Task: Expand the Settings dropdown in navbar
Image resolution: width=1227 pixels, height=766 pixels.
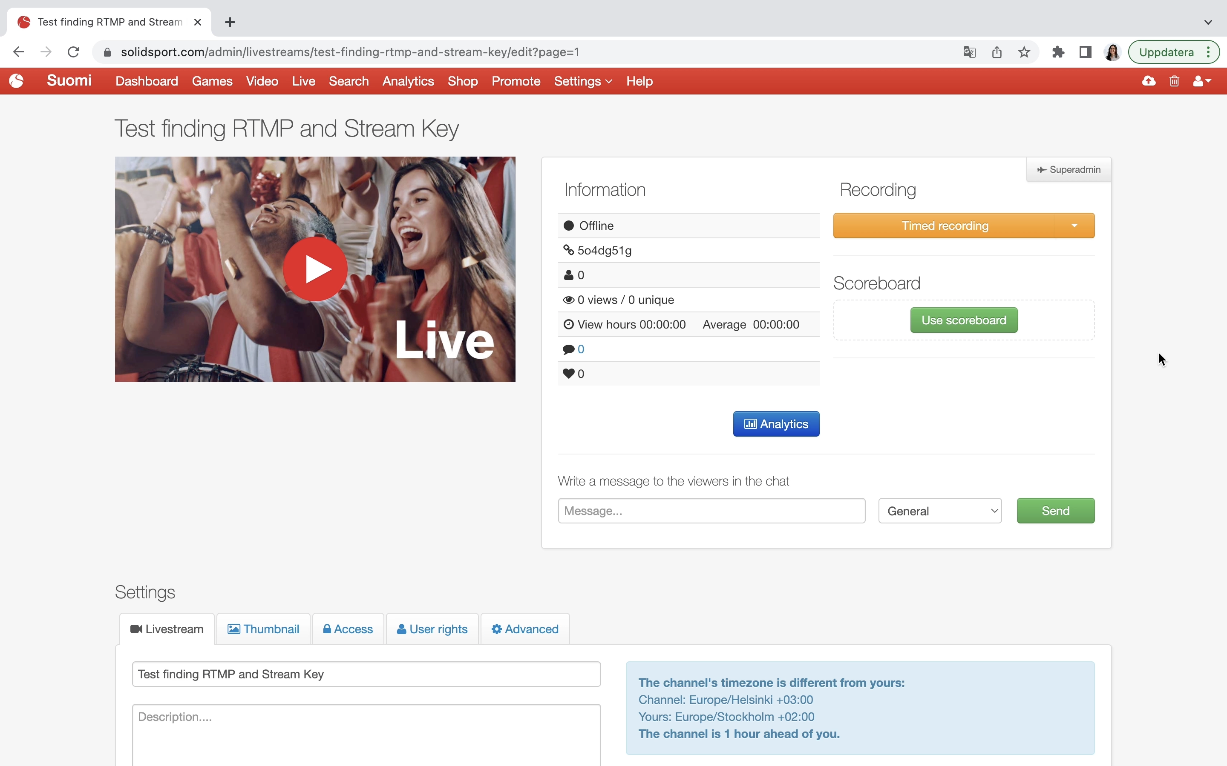Action: 583,81
